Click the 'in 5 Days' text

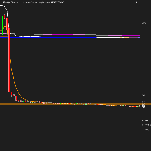point(146,130)
